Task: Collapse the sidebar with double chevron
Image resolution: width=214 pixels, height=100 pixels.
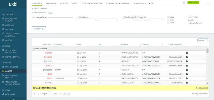Action: tap(13, 99)
